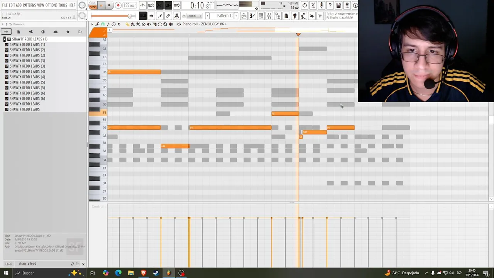Select the browser favorites star tab

(68, 32)
